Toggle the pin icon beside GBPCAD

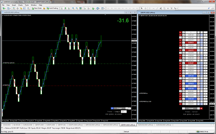tap(180, 76)
